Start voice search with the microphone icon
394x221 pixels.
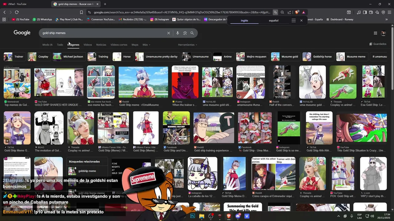click(177, 33)
